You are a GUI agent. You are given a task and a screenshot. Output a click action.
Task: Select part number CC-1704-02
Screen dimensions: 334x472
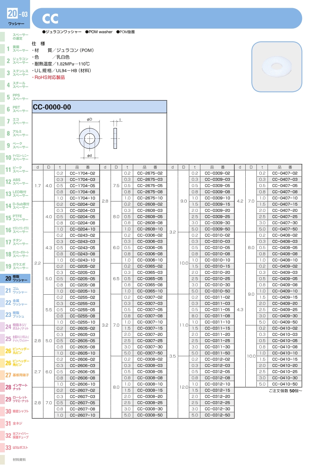82,173
